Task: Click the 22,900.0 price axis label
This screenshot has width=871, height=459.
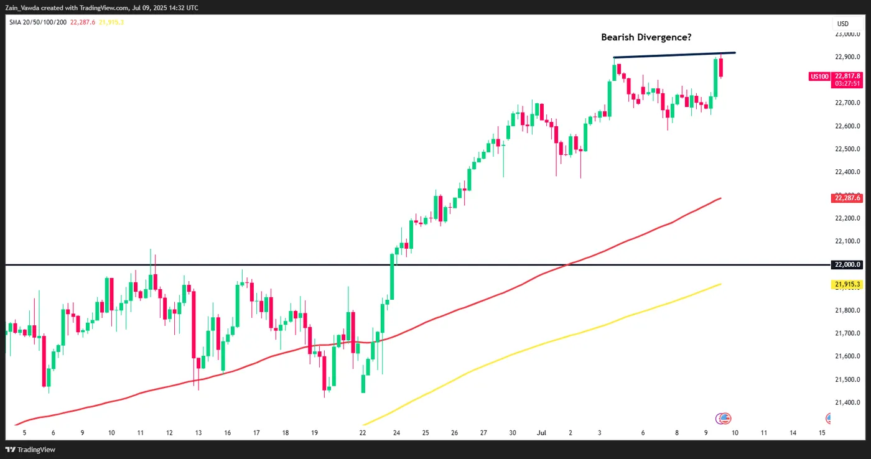Action: point(849,57)
